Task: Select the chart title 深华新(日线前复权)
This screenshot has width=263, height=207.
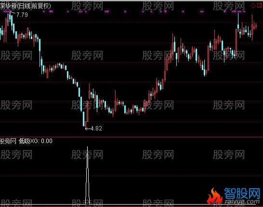Action: click(26, 6)
